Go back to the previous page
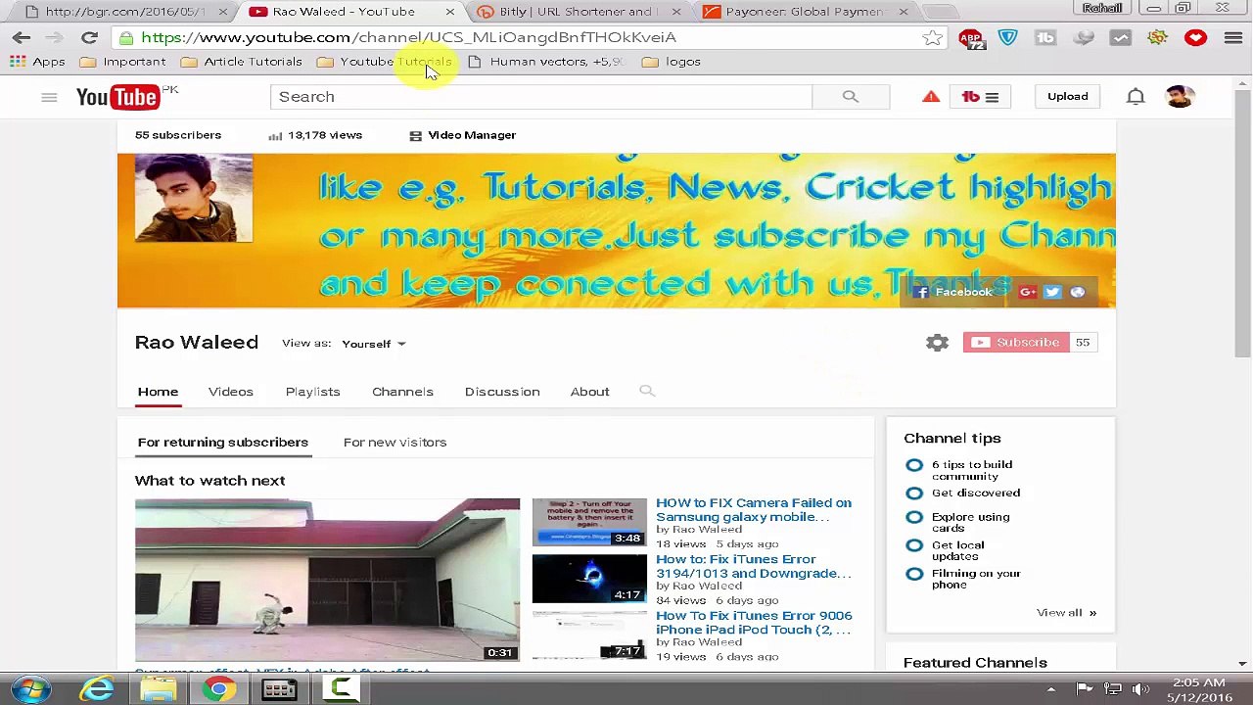Screen dimensions: 1253x705 [22, 37]
